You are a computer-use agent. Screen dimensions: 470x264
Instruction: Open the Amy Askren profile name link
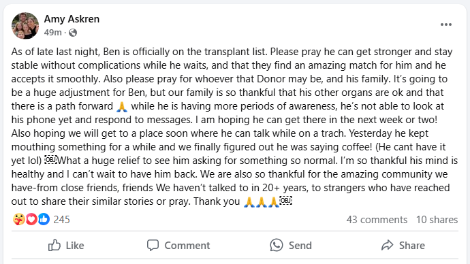[72, 19]
